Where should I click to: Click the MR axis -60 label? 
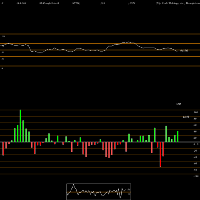point(195,164)
